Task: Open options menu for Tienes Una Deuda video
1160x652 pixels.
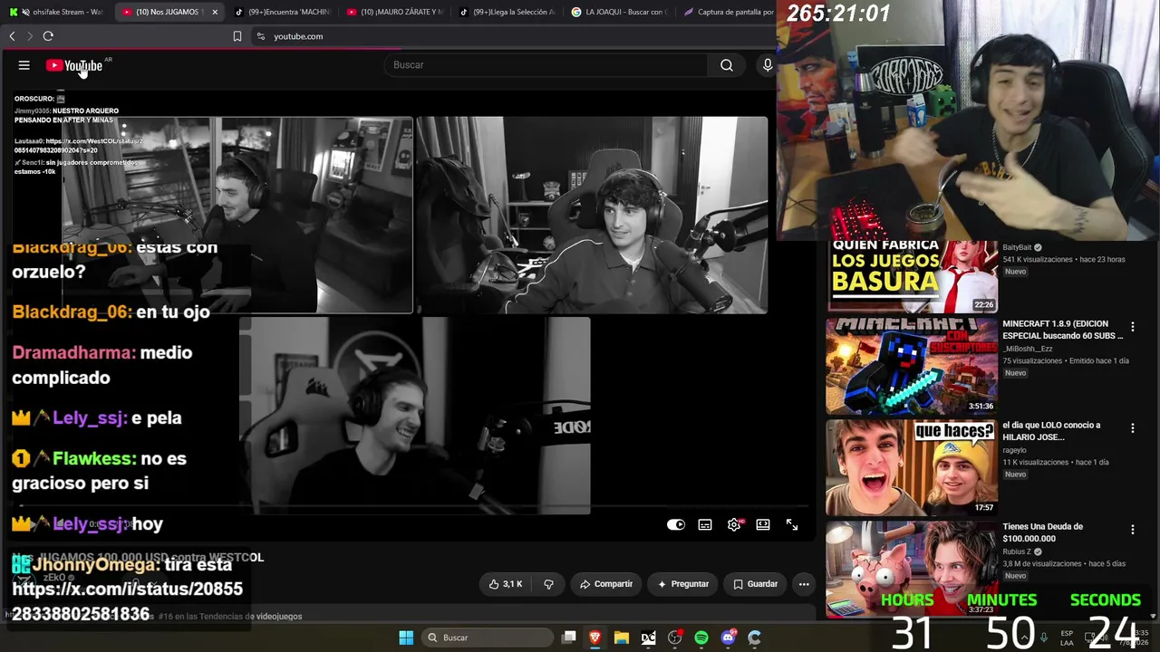Action: 1132,529
